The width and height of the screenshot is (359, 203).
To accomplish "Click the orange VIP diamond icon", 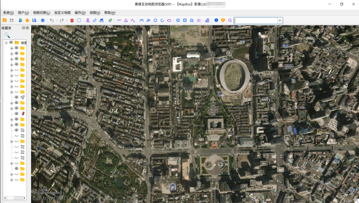I will pos(223,20).
